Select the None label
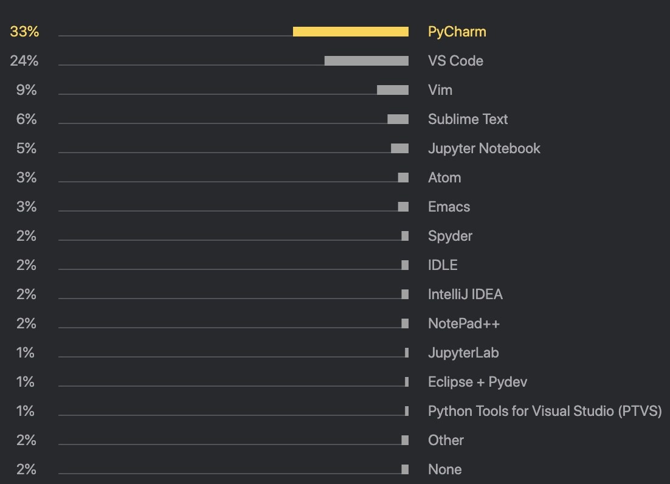This screenshot has width=670, height=484. pyautogui.click(x=444, y=469)
